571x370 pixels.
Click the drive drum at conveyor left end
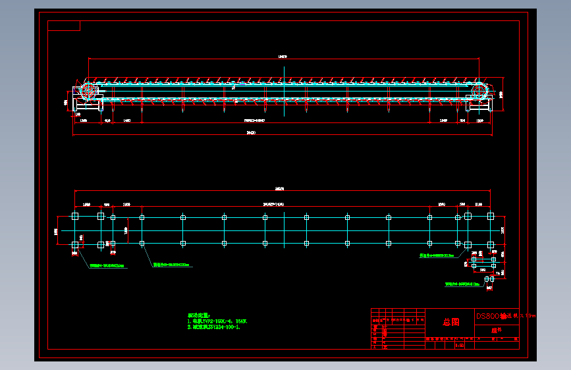88,92
